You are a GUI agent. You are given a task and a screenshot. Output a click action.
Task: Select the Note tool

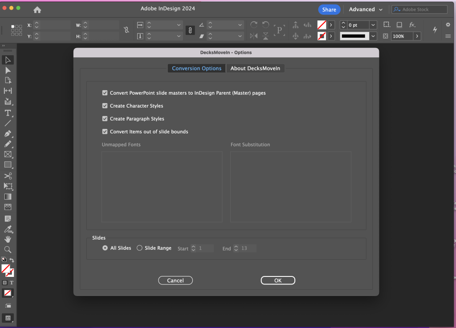click(8, 219)
